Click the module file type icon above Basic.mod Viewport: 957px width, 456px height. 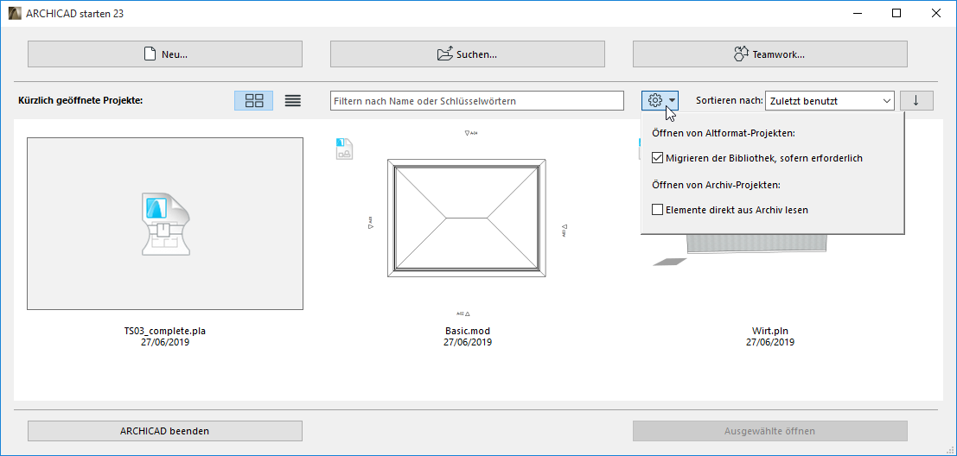pyautogui.click(x=344, y=149)
